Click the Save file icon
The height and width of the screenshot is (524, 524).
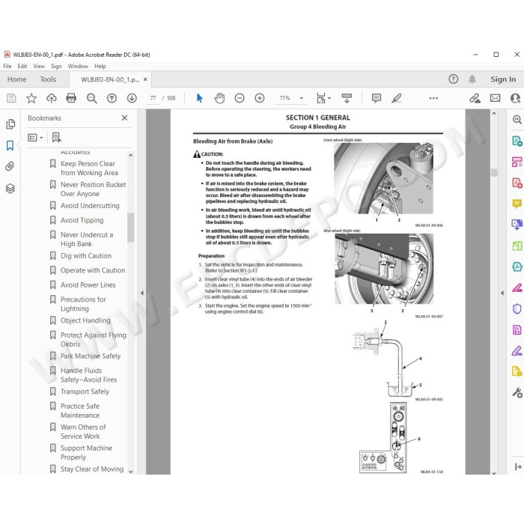(11, 98)
